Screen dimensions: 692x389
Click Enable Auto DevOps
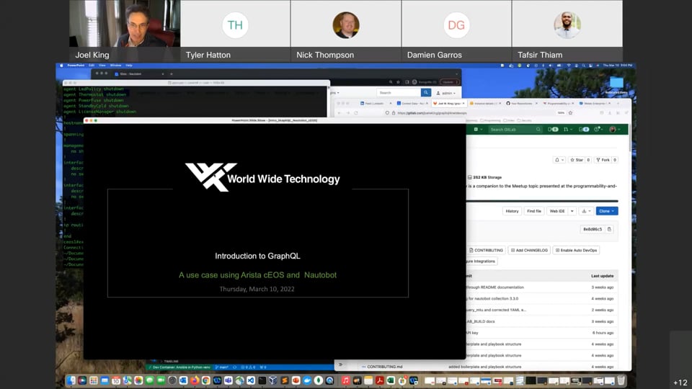click(x=576, y=250)
